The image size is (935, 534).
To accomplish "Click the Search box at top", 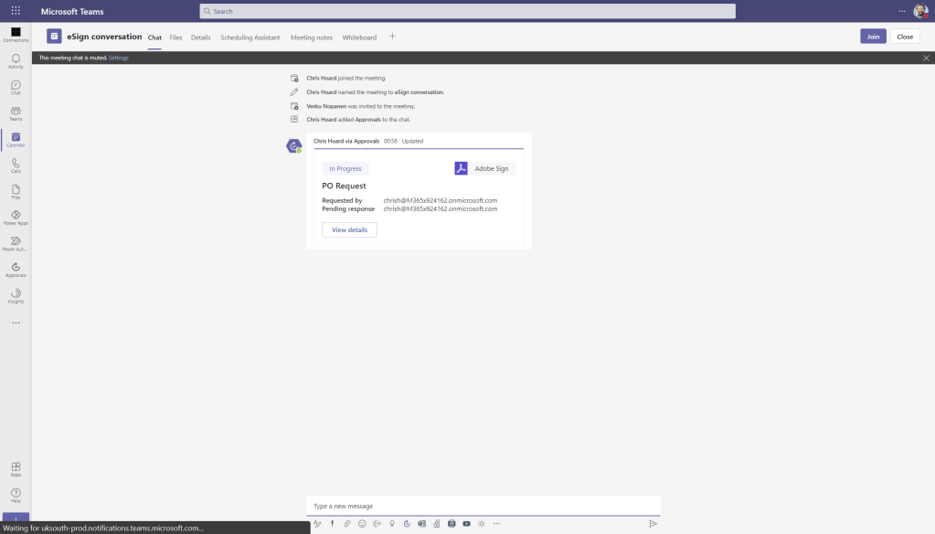I will tap(467, 11).
